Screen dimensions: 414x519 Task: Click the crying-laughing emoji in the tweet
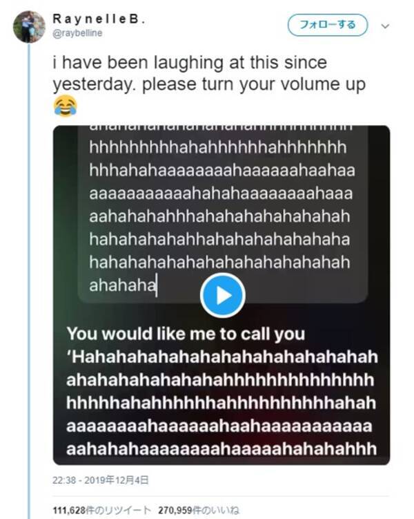[x=64, y=106]
